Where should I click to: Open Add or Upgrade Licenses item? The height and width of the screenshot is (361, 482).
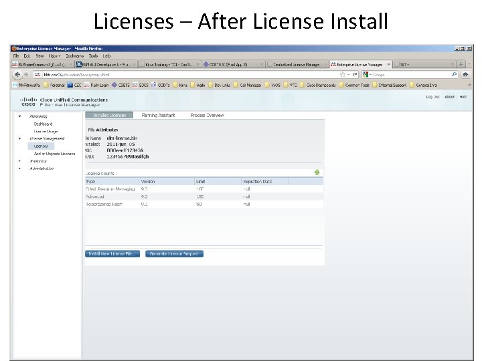click(54, 154)
